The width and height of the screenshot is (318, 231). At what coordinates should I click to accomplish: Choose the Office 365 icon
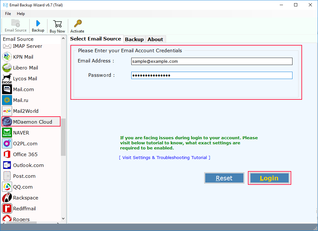coord(7,154)
